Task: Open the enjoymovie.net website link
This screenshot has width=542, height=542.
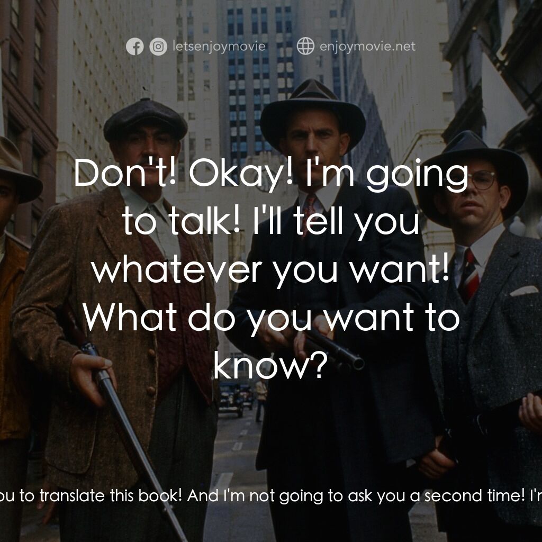Action: click(x=367, y=47)
